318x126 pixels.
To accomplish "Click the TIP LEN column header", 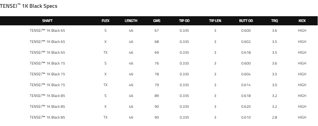I will [x=215, y=21].
